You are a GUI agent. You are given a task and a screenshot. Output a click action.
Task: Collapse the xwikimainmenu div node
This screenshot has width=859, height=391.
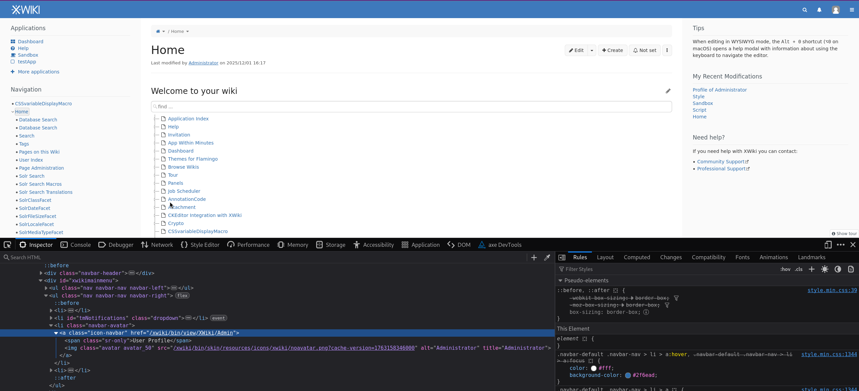pos(41,281)
